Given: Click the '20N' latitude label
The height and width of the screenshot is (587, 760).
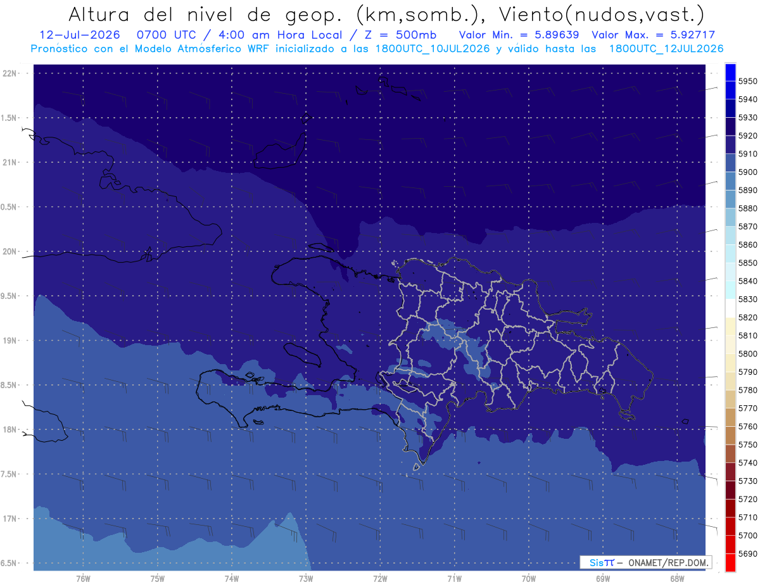Looking at the screenshot, I should (x=9, y=251).
